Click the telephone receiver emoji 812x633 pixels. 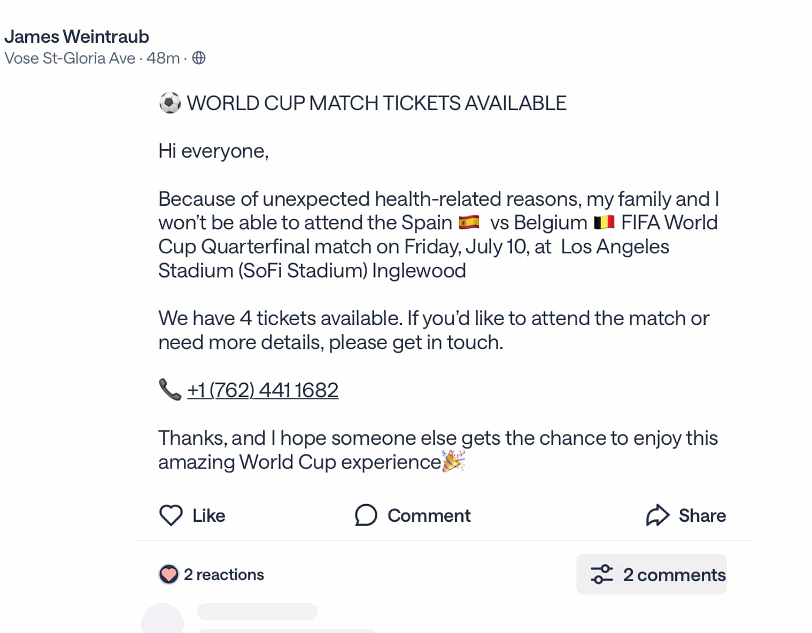pos(170,390)
